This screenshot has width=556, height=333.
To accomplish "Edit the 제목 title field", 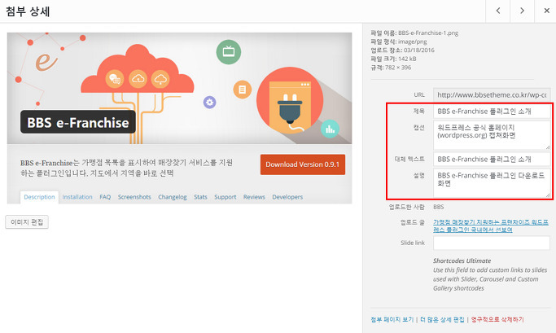I will pyautogui.click(x=492, y=112).
